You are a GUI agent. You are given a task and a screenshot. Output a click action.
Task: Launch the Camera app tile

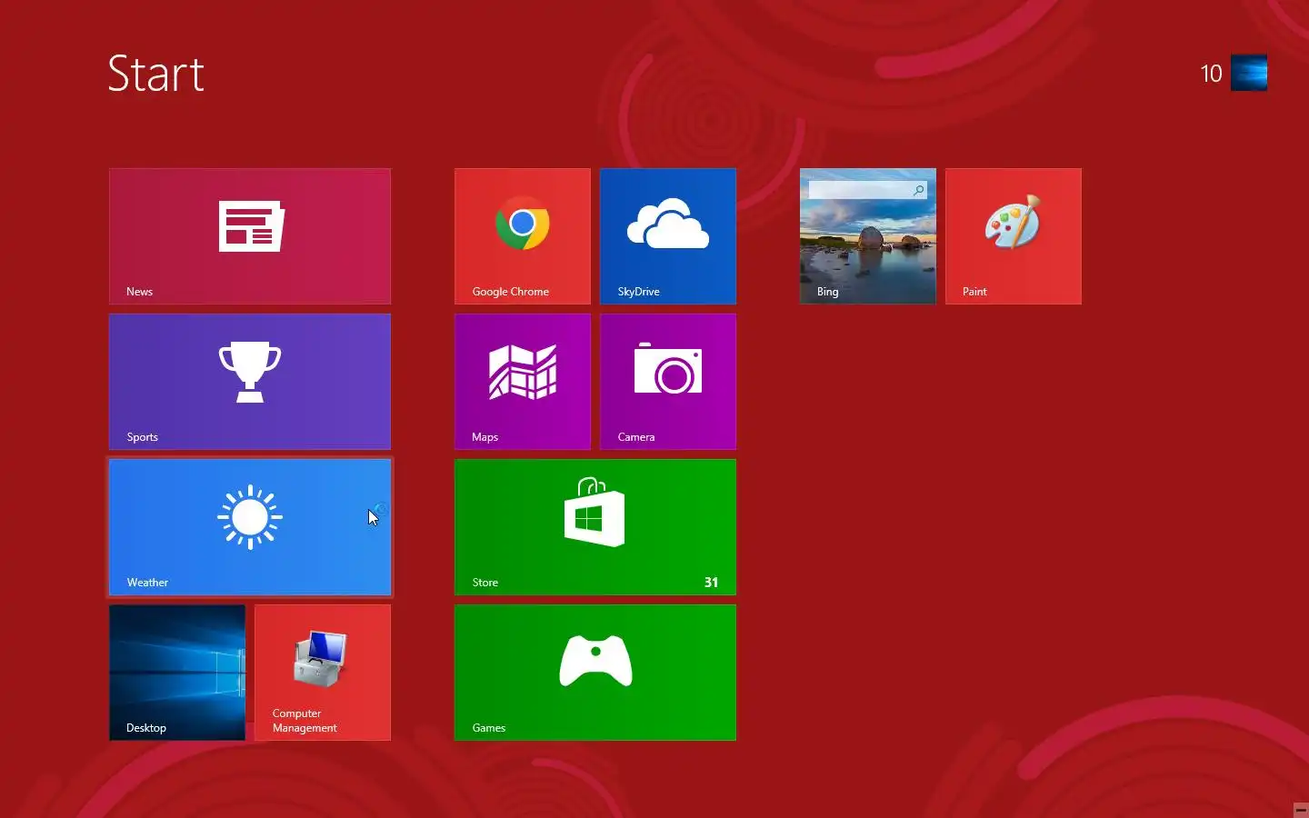click(x=668, y=382)
